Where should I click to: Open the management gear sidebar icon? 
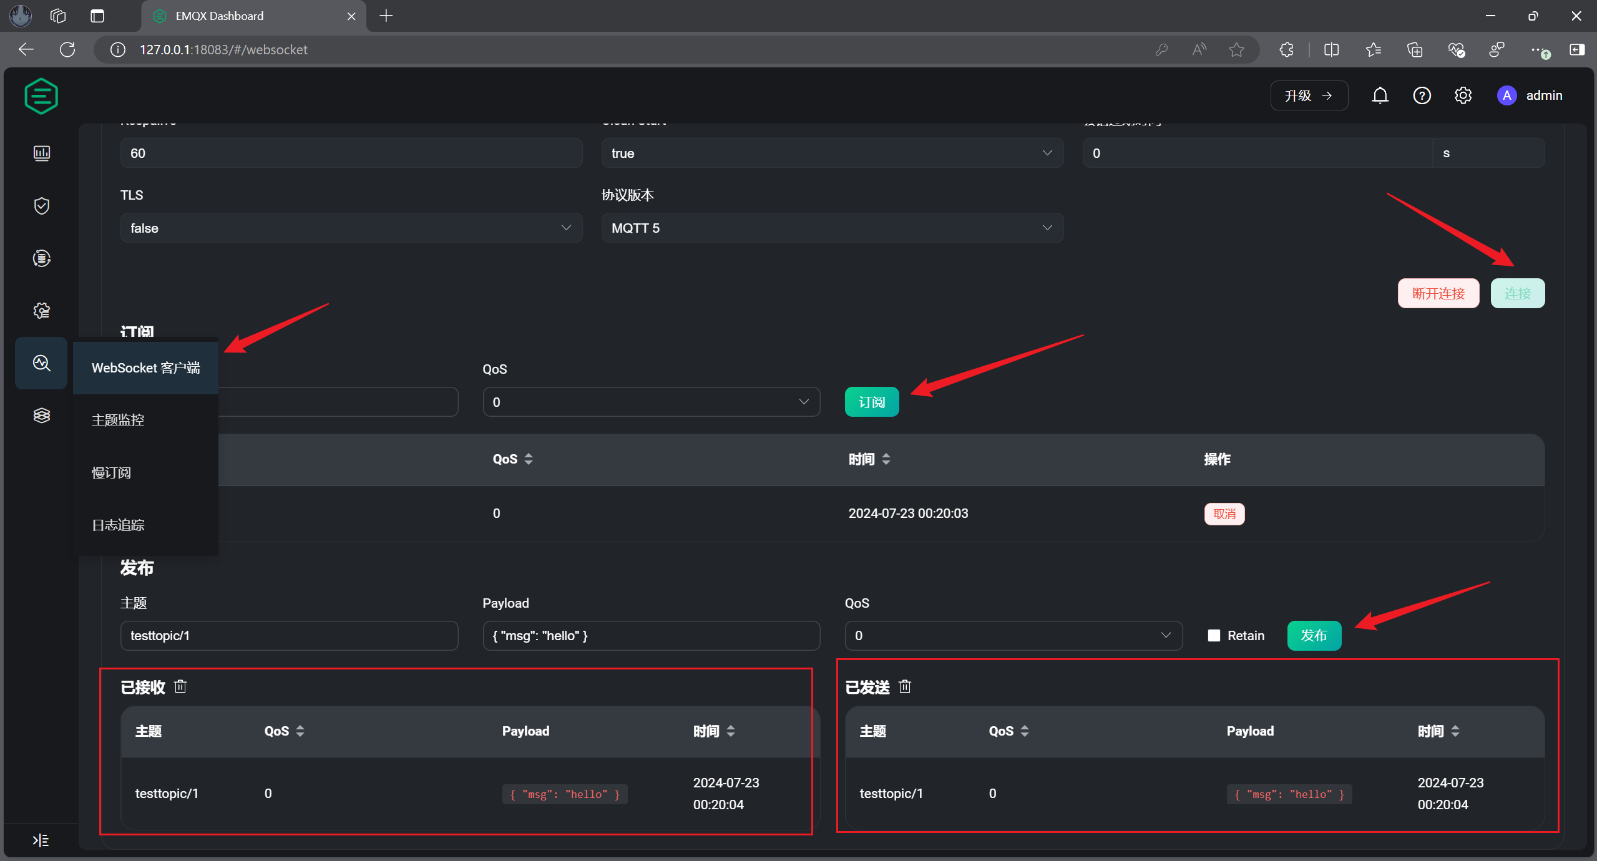pyautogui.click(x=41, y=311)
